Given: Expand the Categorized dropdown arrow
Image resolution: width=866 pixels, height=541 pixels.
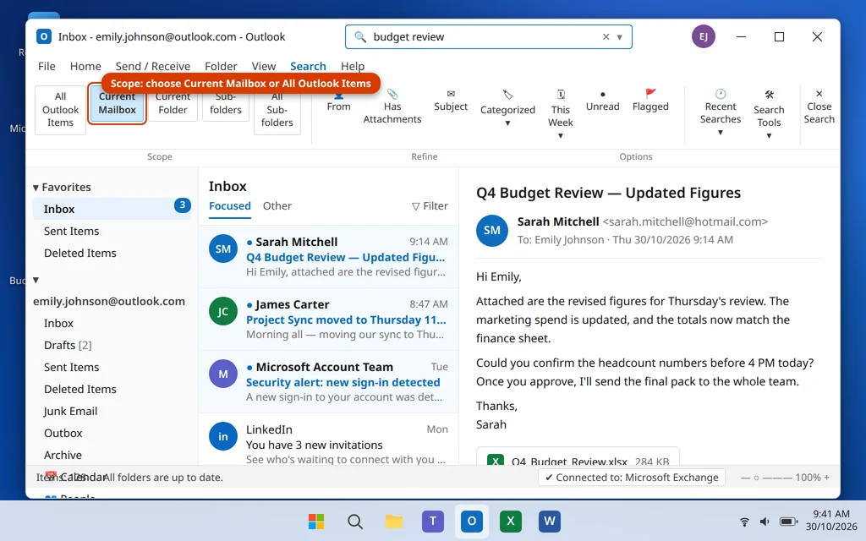Looking at the screenshot, I should coord(507,123).
